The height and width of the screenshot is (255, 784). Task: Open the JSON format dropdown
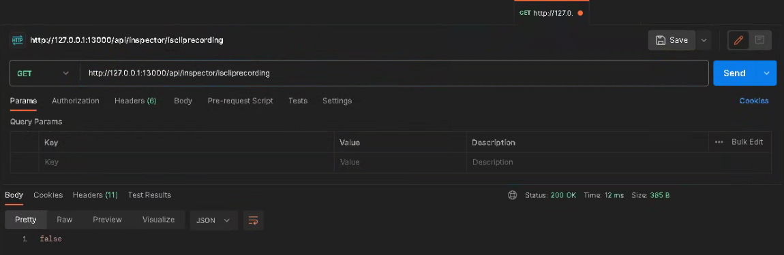tap(213, 220)
